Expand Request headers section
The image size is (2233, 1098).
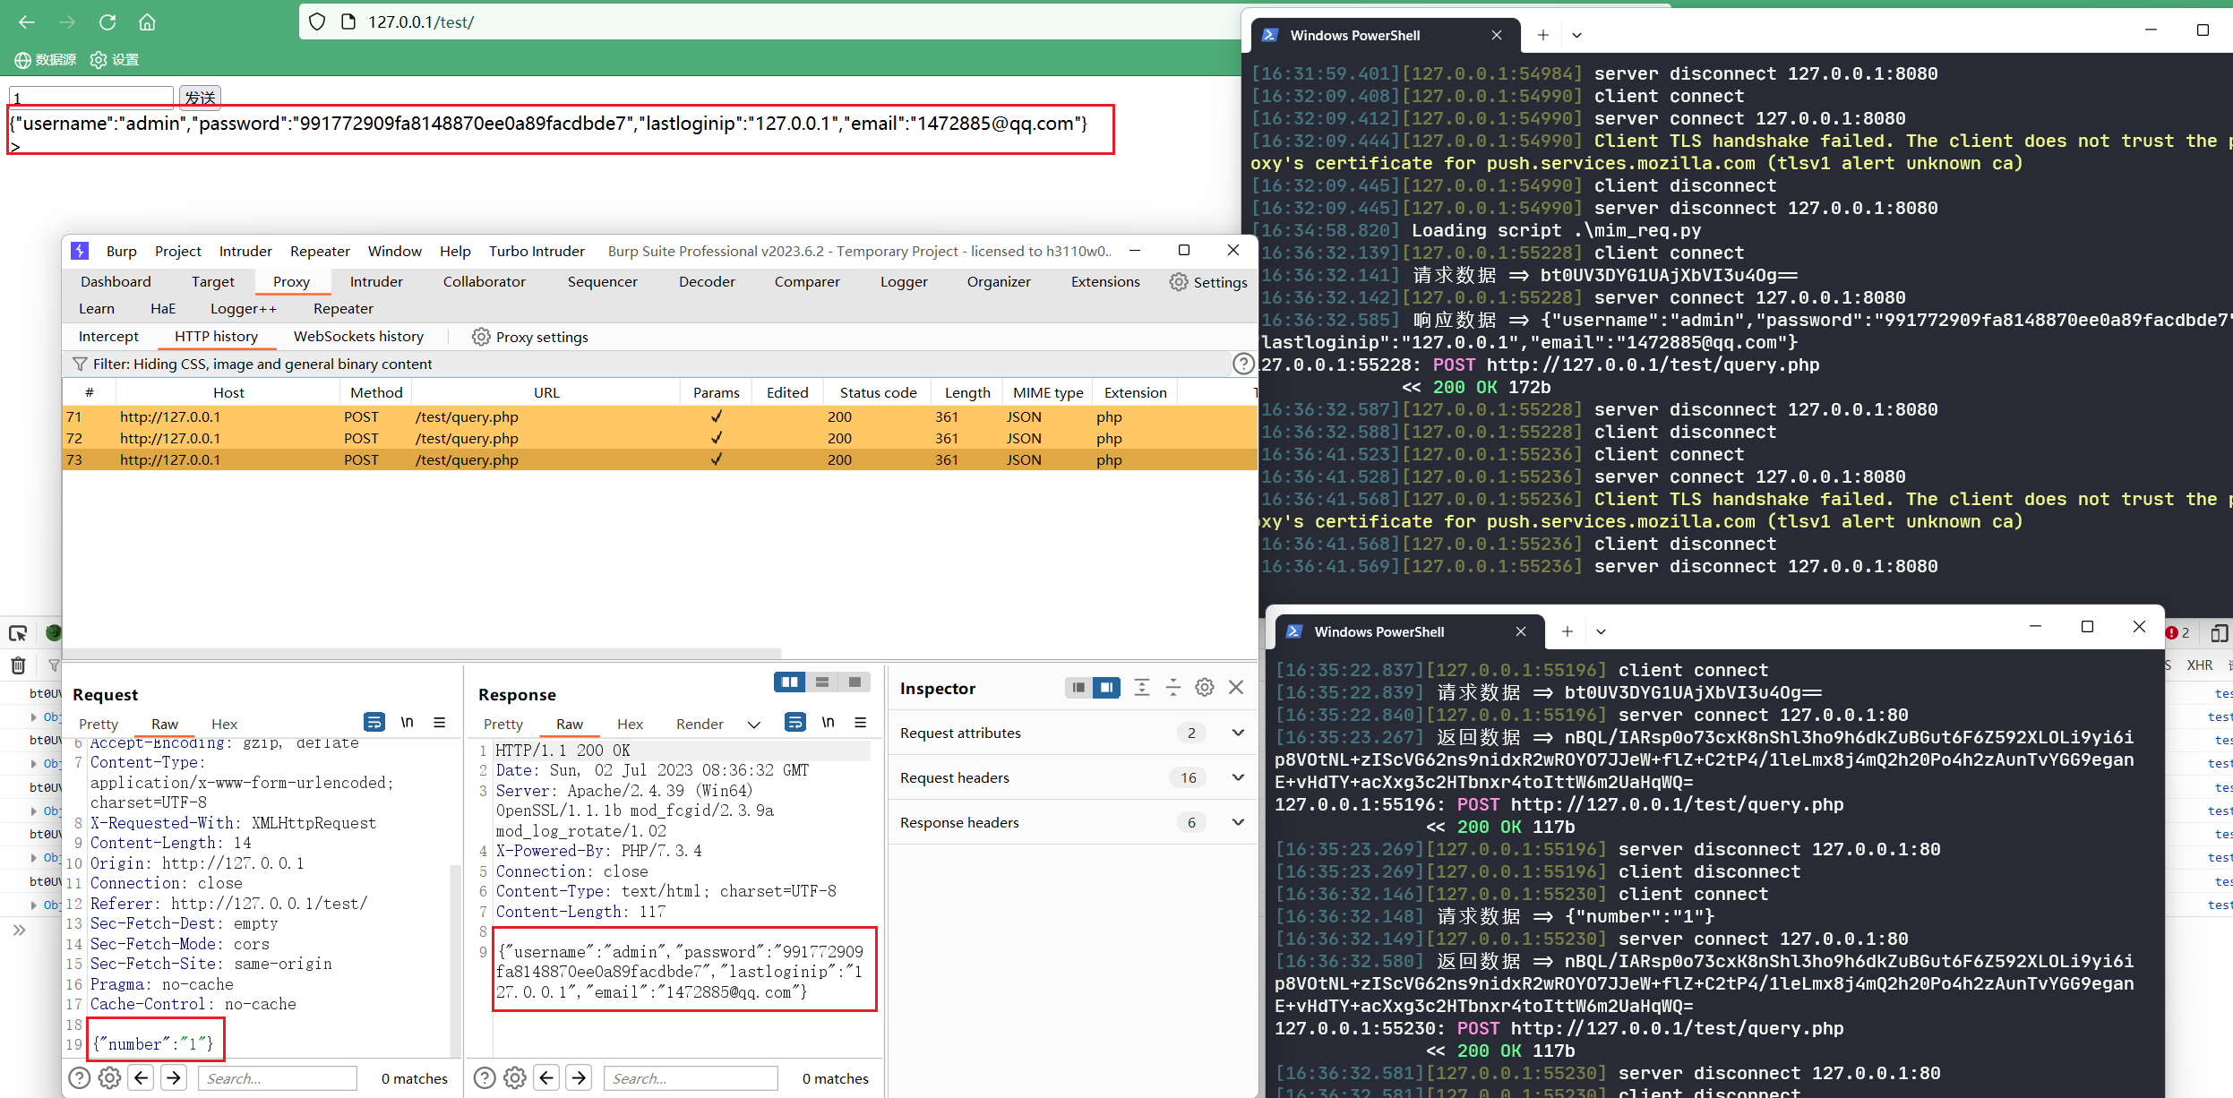pyautogui.click(x=1237, y=777)
